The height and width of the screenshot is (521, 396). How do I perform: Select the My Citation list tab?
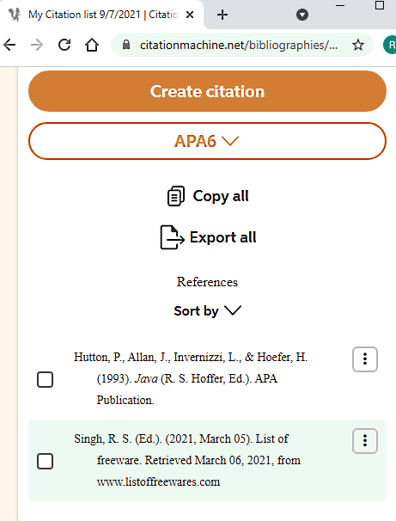101,15
